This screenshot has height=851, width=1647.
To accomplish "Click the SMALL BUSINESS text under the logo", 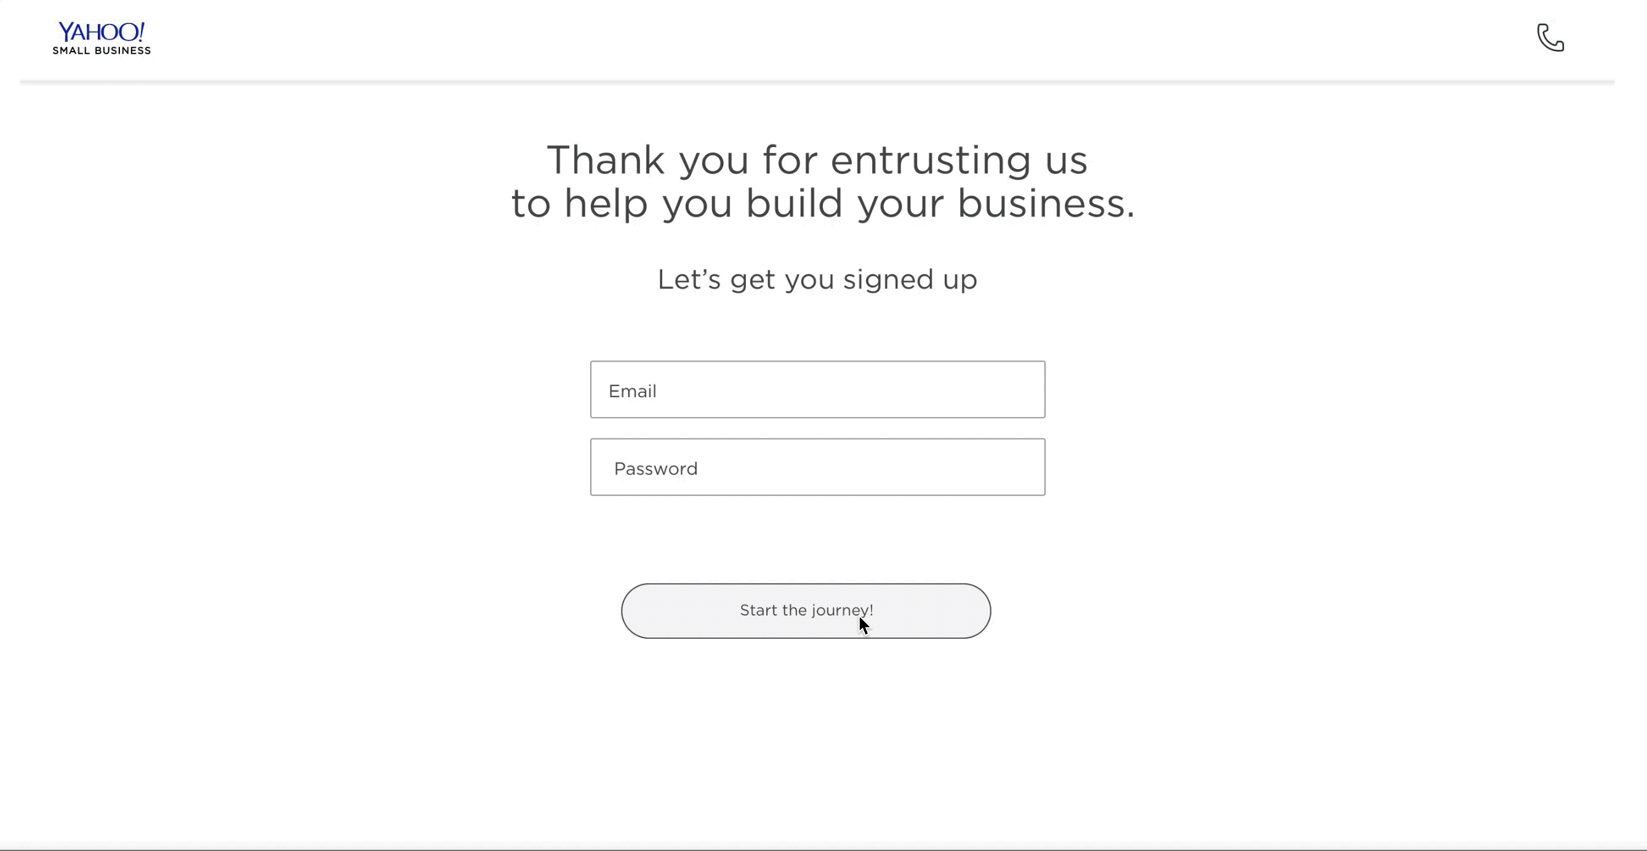I will [101, 50].
